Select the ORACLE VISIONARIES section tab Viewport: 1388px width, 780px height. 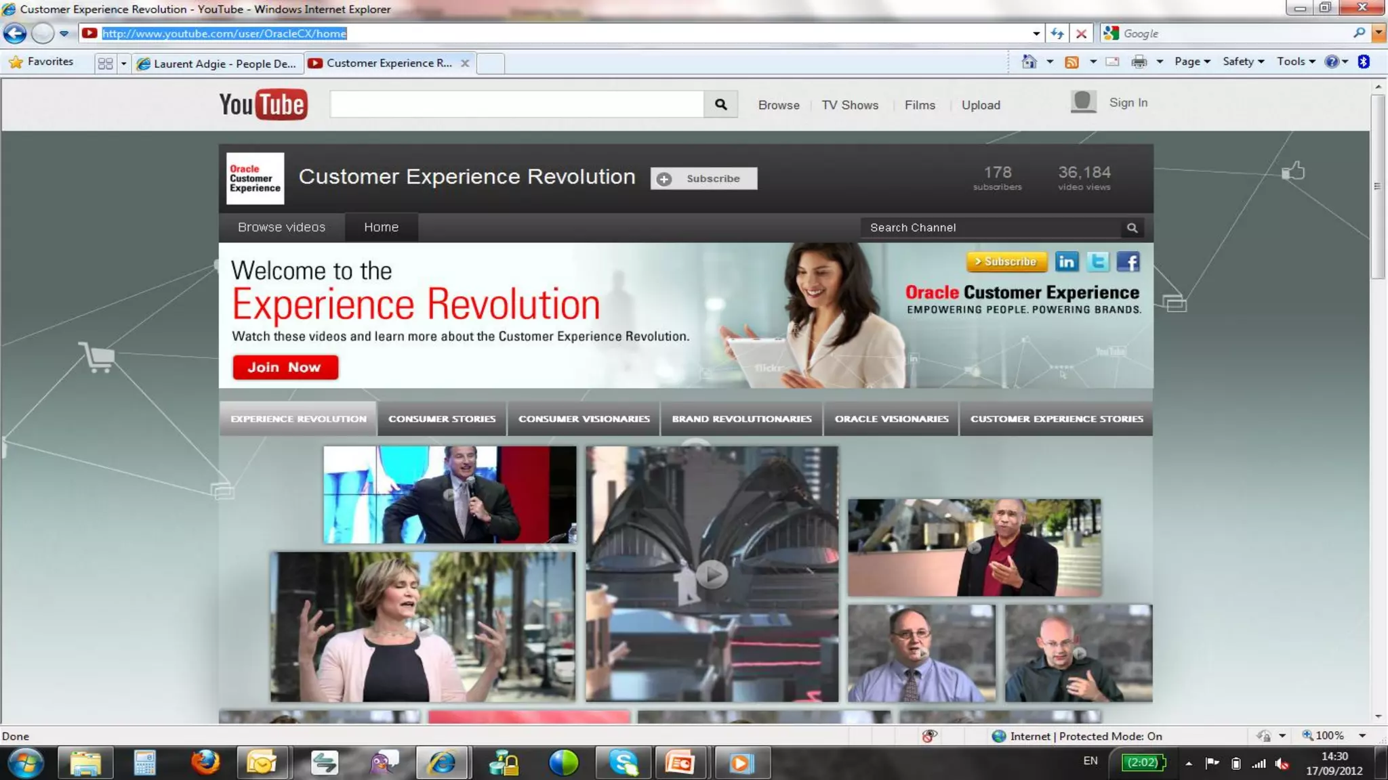891,419
